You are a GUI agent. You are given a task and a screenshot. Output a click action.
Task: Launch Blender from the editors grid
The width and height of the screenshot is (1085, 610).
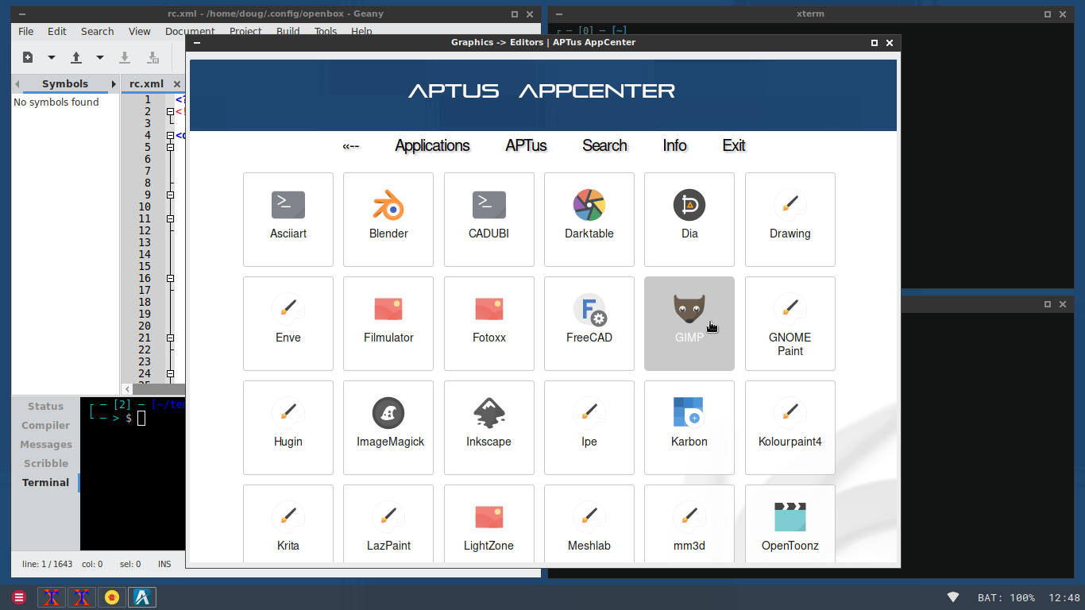coord(388,219)
